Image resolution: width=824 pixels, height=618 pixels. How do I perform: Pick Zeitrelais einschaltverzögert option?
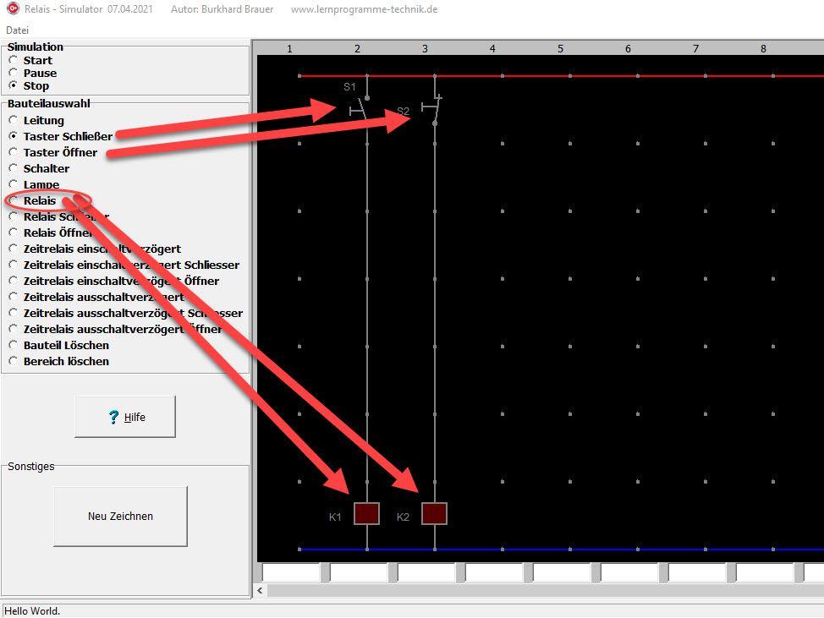13,249
